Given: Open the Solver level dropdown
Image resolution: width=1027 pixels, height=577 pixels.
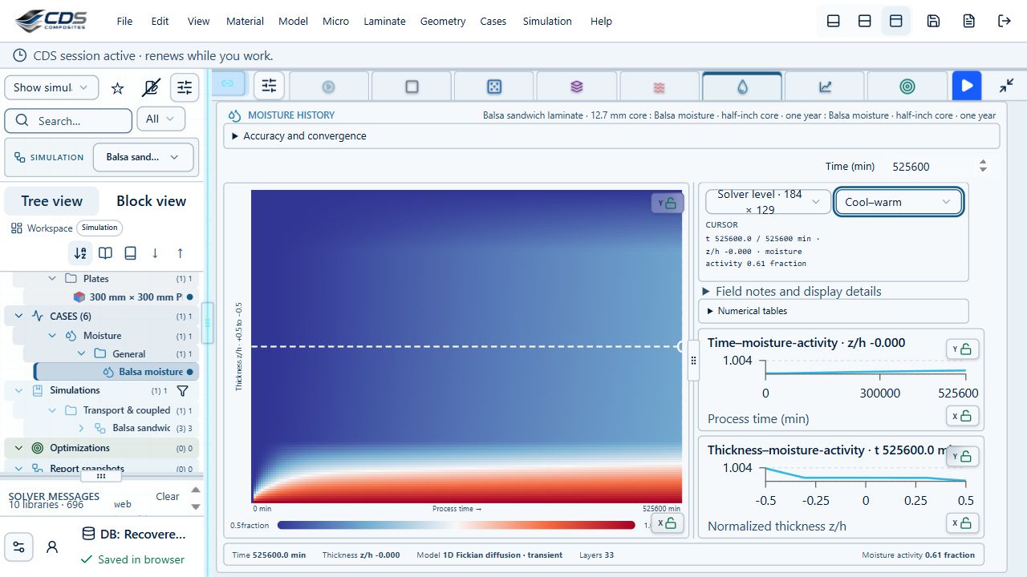Looking at the screenshot, I should click(x=768, y=202).
